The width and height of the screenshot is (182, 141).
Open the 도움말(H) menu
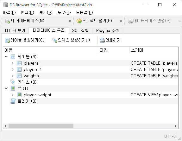[x=85, y=12]
